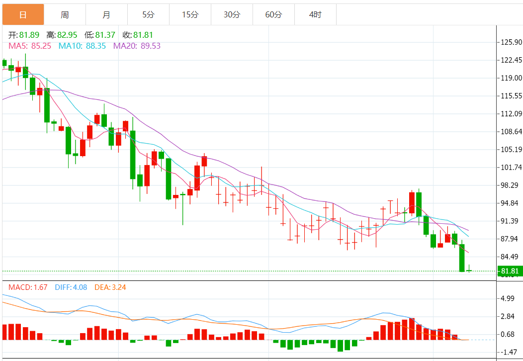
Task: Open the 60分 interval tab
Action: (x=273, y=15)
